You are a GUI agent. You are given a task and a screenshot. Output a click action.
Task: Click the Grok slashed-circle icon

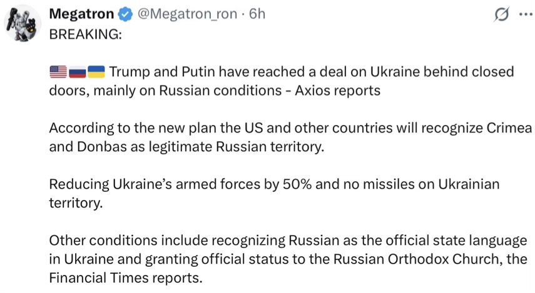click(501, 14)
